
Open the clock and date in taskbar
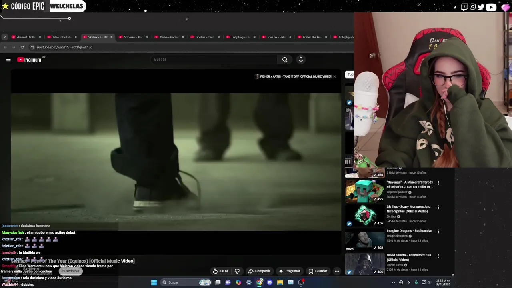(x=443, y=282)
